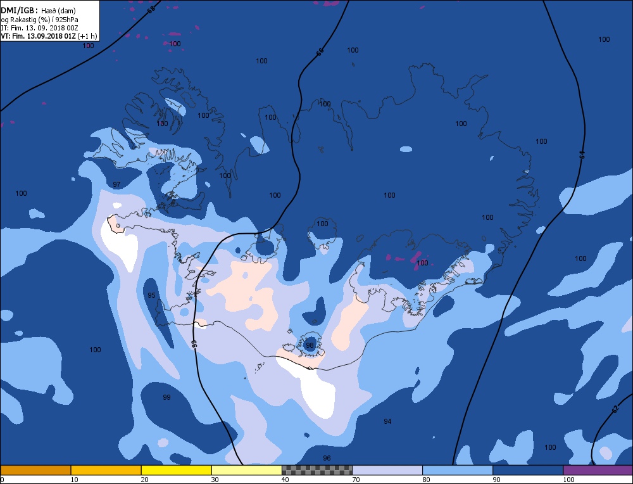
Task: Click the legend scale tick label '80'
Action: pyautogui.click(x=426, y=480)
